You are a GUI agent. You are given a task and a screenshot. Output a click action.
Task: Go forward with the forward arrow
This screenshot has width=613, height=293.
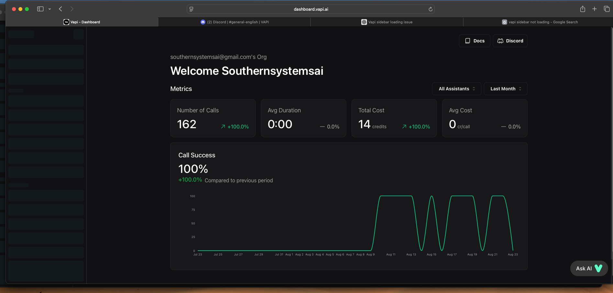pyautogui.click(x=72, y=9)
